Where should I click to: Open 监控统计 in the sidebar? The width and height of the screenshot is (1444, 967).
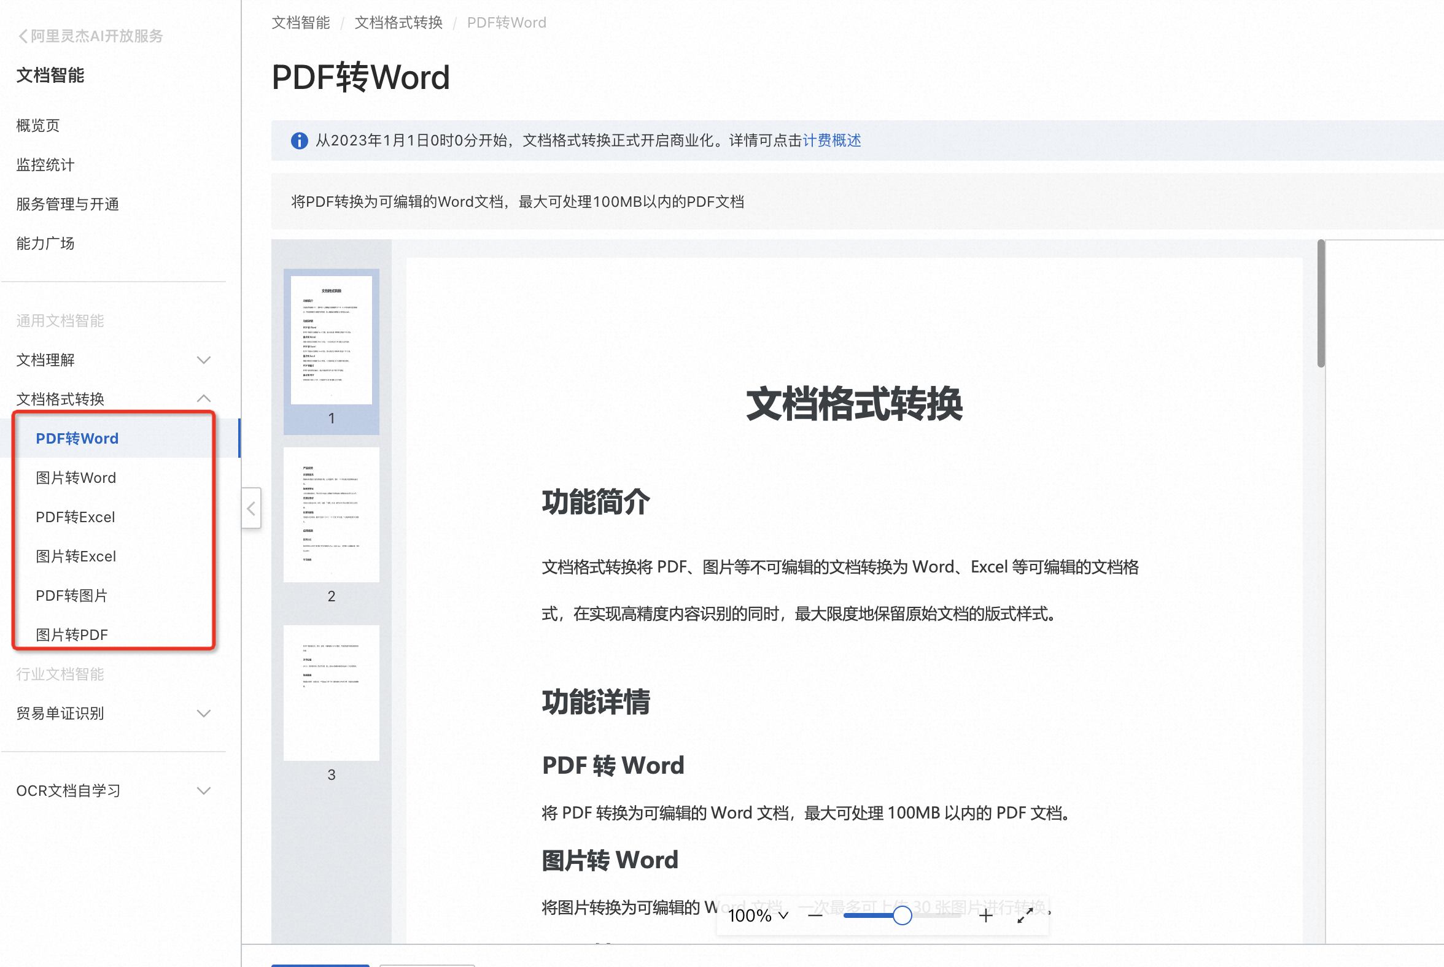(x=45, y=164)
